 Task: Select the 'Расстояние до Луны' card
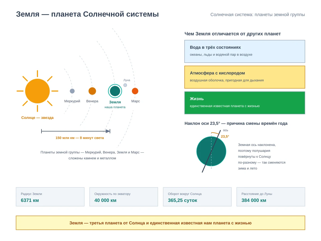click(x=271, y=197)
